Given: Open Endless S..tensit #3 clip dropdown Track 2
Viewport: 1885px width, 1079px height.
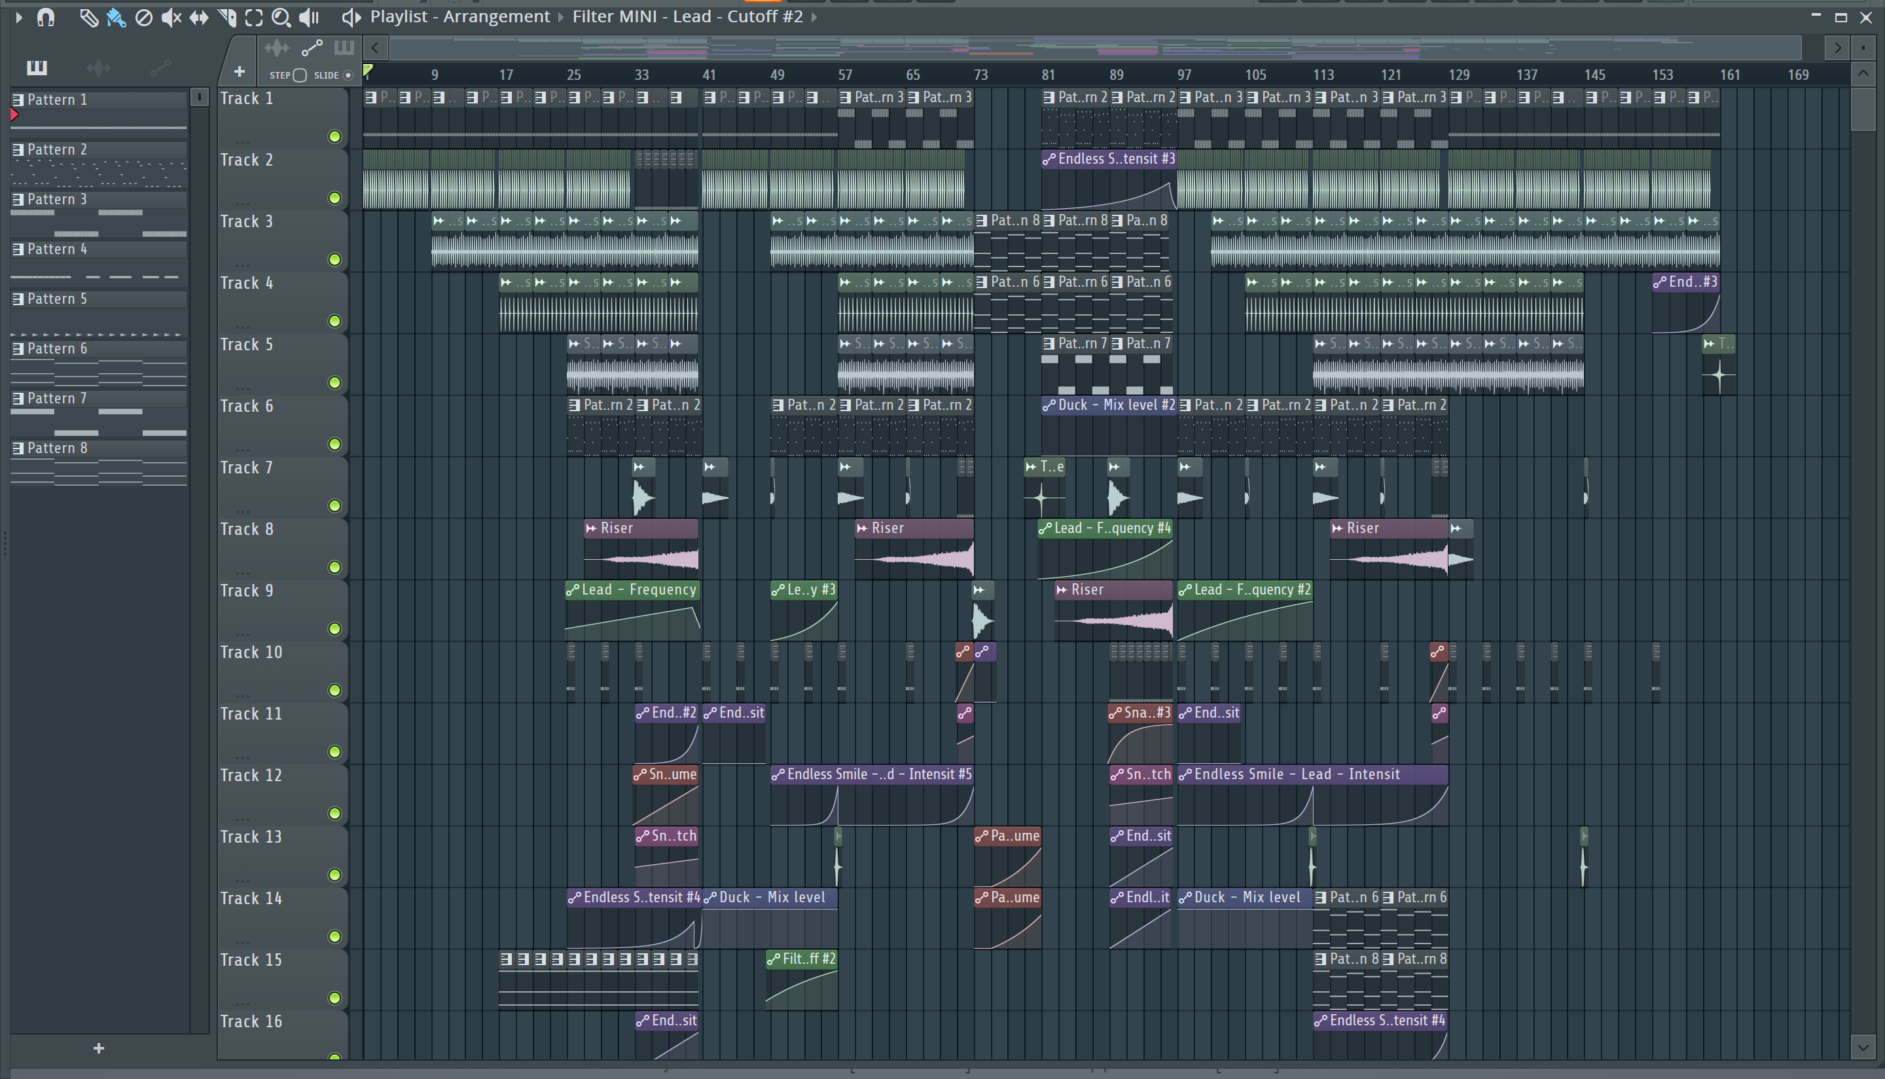Looking at the screenshot, I should click(1049, 158).
